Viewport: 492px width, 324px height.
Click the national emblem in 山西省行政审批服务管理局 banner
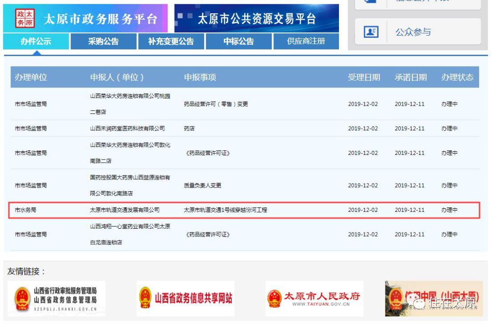tap(22, 298)
